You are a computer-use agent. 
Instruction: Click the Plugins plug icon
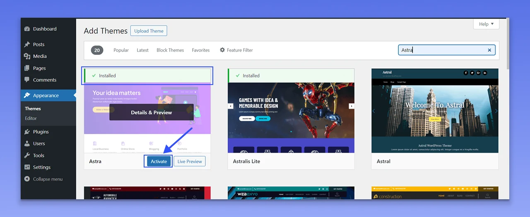27,132
